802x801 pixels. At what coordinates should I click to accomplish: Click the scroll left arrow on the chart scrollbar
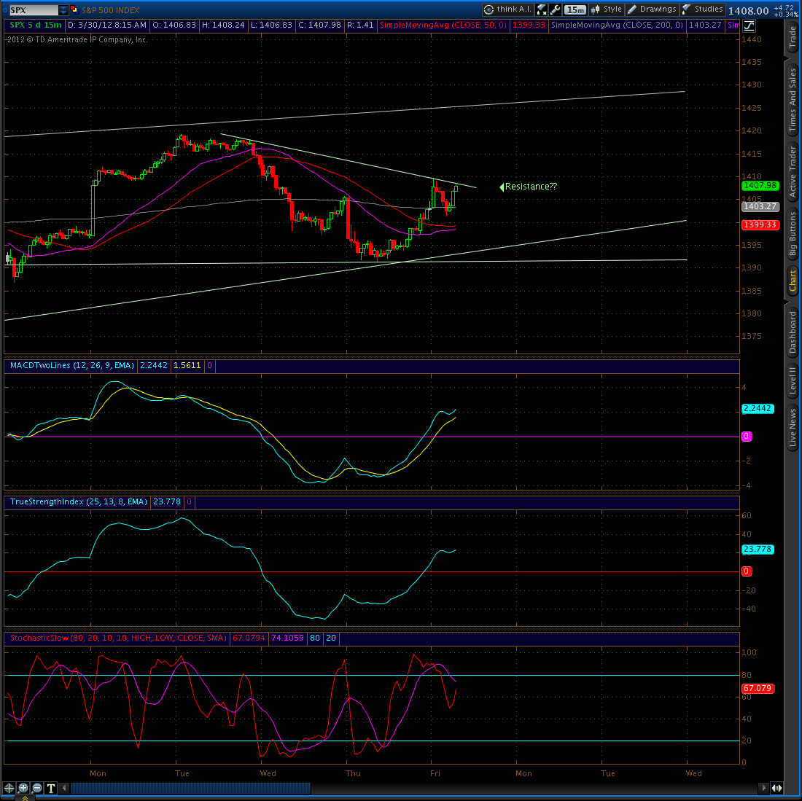(x=64, y=788)
